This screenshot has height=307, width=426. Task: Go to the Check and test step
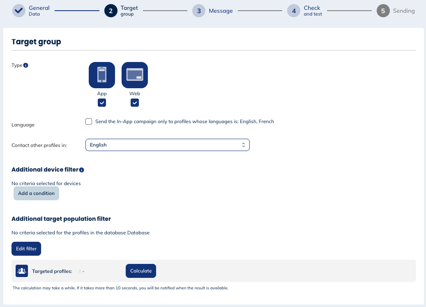313,11
